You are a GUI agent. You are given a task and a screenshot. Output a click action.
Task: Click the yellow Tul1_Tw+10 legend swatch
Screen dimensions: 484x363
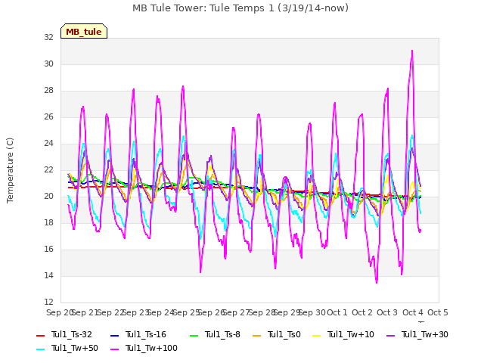317,336
